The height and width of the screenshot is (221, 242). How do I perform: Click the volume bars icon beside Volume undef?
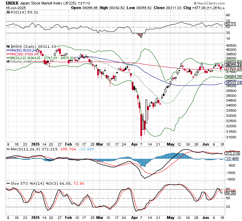(8, 62)
